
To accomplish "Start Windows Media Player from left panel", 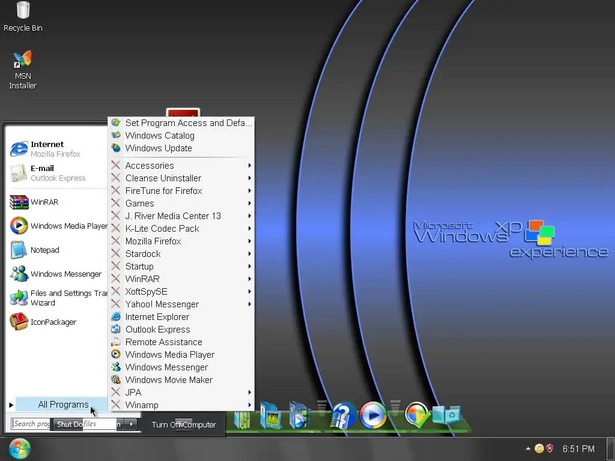I will pyautogui.click(x=58, y=226).
